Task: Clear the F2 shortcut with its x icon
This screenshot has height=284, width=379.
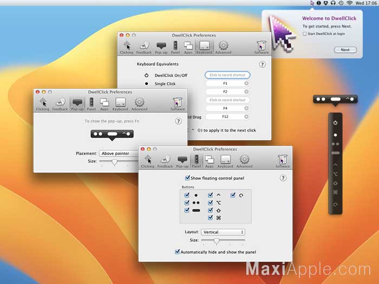Action: [x=246, y=92]
